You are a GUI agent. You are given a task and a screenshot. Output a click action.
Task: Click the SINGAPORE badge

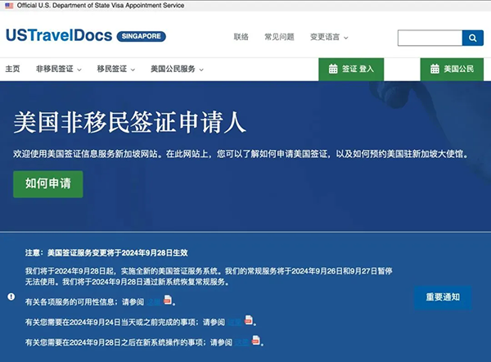142,36
